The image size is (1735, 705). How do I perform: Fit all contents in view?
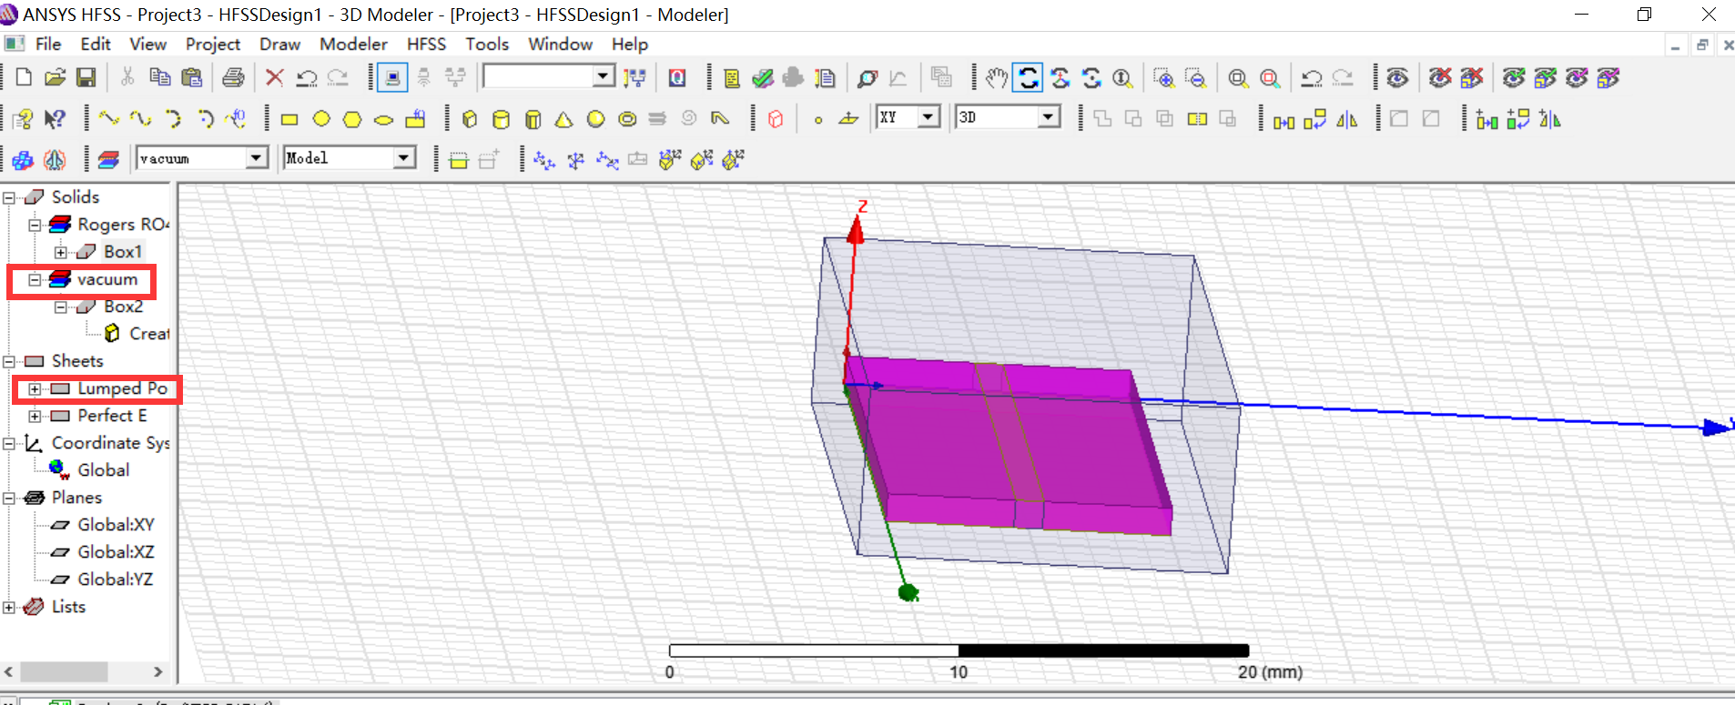click(1238, 78)
